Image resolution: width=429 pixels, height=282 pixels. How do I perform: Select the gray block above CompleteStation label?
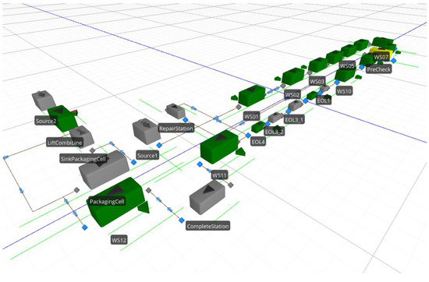pyautogui.click(x=207, y=197)
